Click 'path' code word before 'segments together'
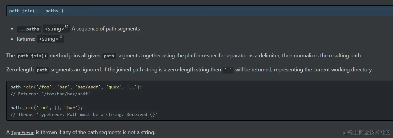393x138 pixels. pos(109,56)
